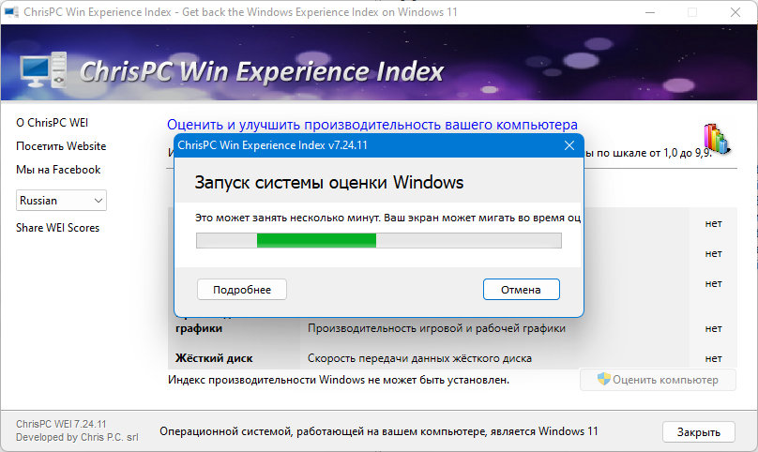The image size is (758, 452).
Task: Click the Жёсткий диск row label
Action: coord(214,358)
